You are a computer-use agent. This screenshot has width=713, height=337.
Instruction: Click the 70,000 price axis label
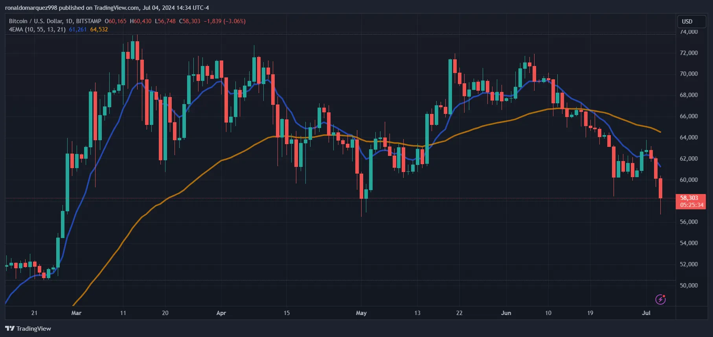(689, 74)
